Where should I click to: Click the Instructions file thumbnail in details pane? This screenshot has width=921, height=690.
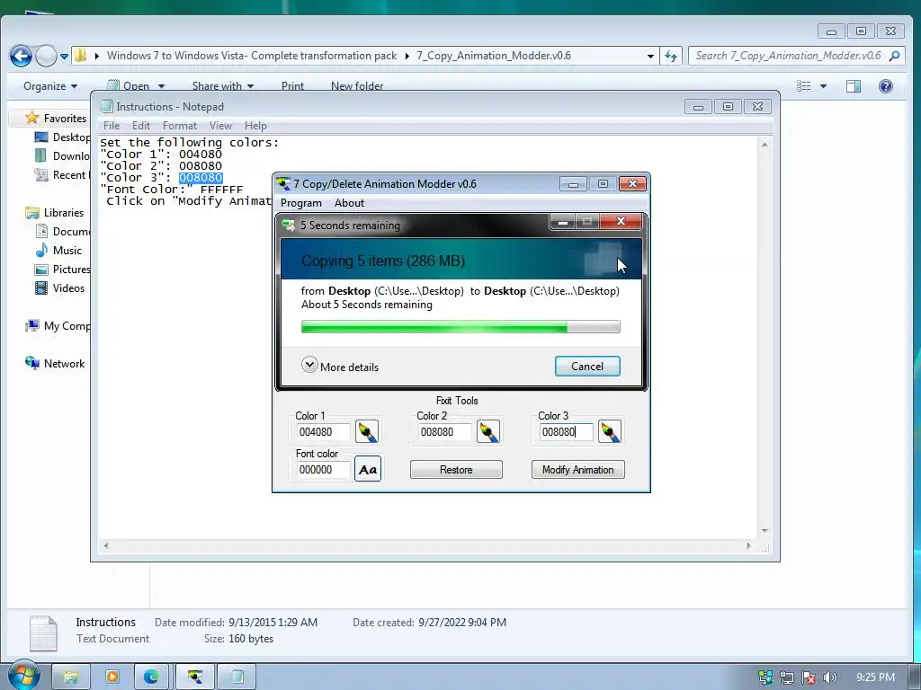(43, 633)
